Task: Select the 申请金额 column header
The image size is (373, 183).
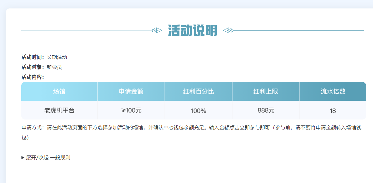Action: pyautogui.click(x=131, y=91)
